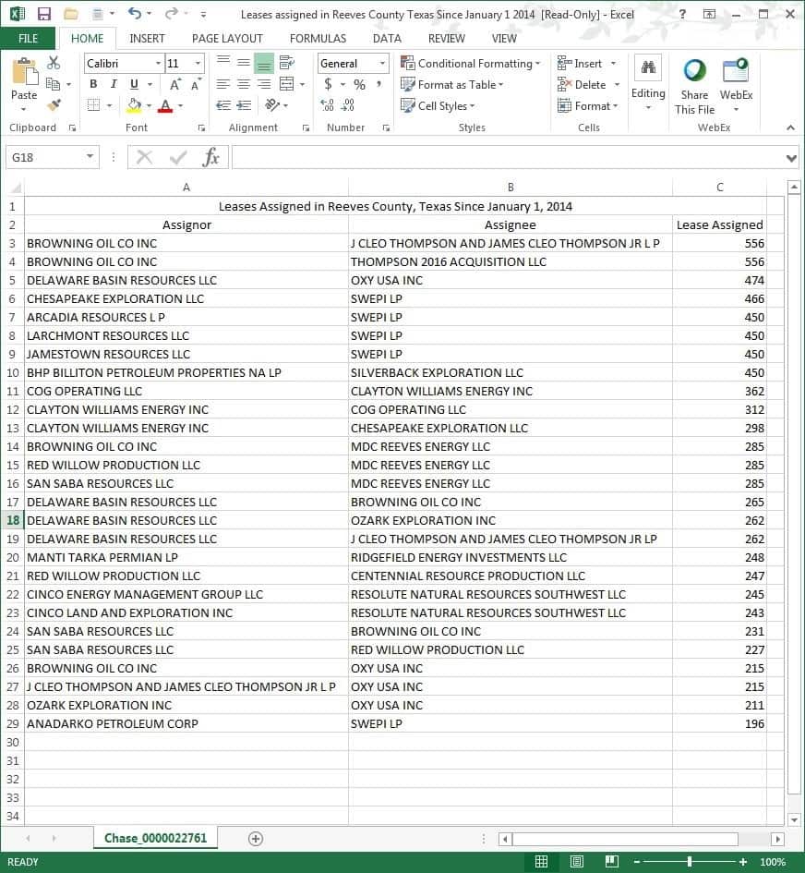Click the Insert Function fx button

(x=210, y=157)
